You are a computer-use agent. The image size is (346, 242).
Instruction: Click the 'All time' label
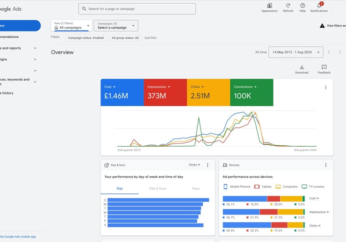click(261, 52)
